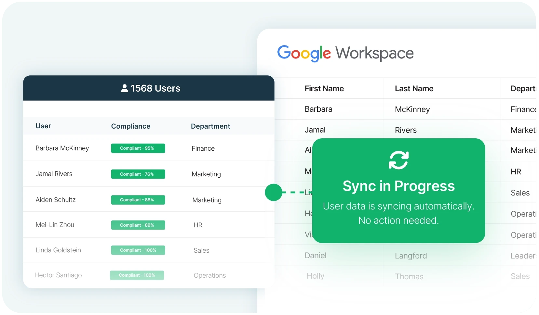The height and width of the screenshot is (315, 539).
Task: Click Jamal Rivers in the users list
Action: click(x=54, y=174)
